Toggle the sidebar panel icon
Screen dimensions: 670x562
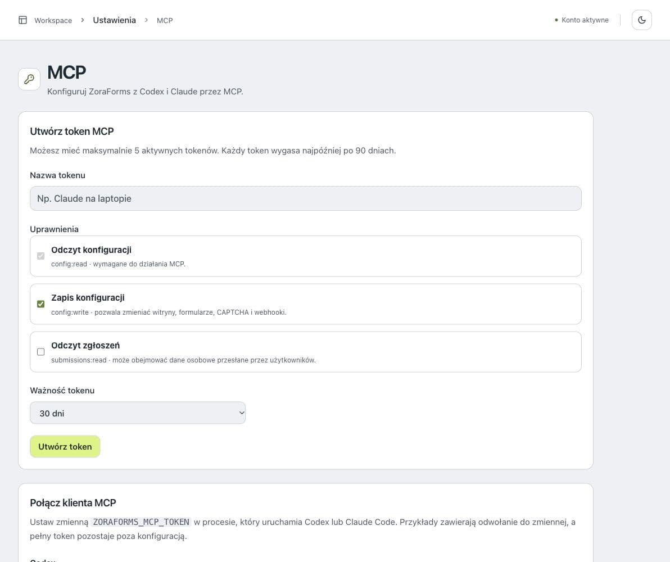(22, 20)
